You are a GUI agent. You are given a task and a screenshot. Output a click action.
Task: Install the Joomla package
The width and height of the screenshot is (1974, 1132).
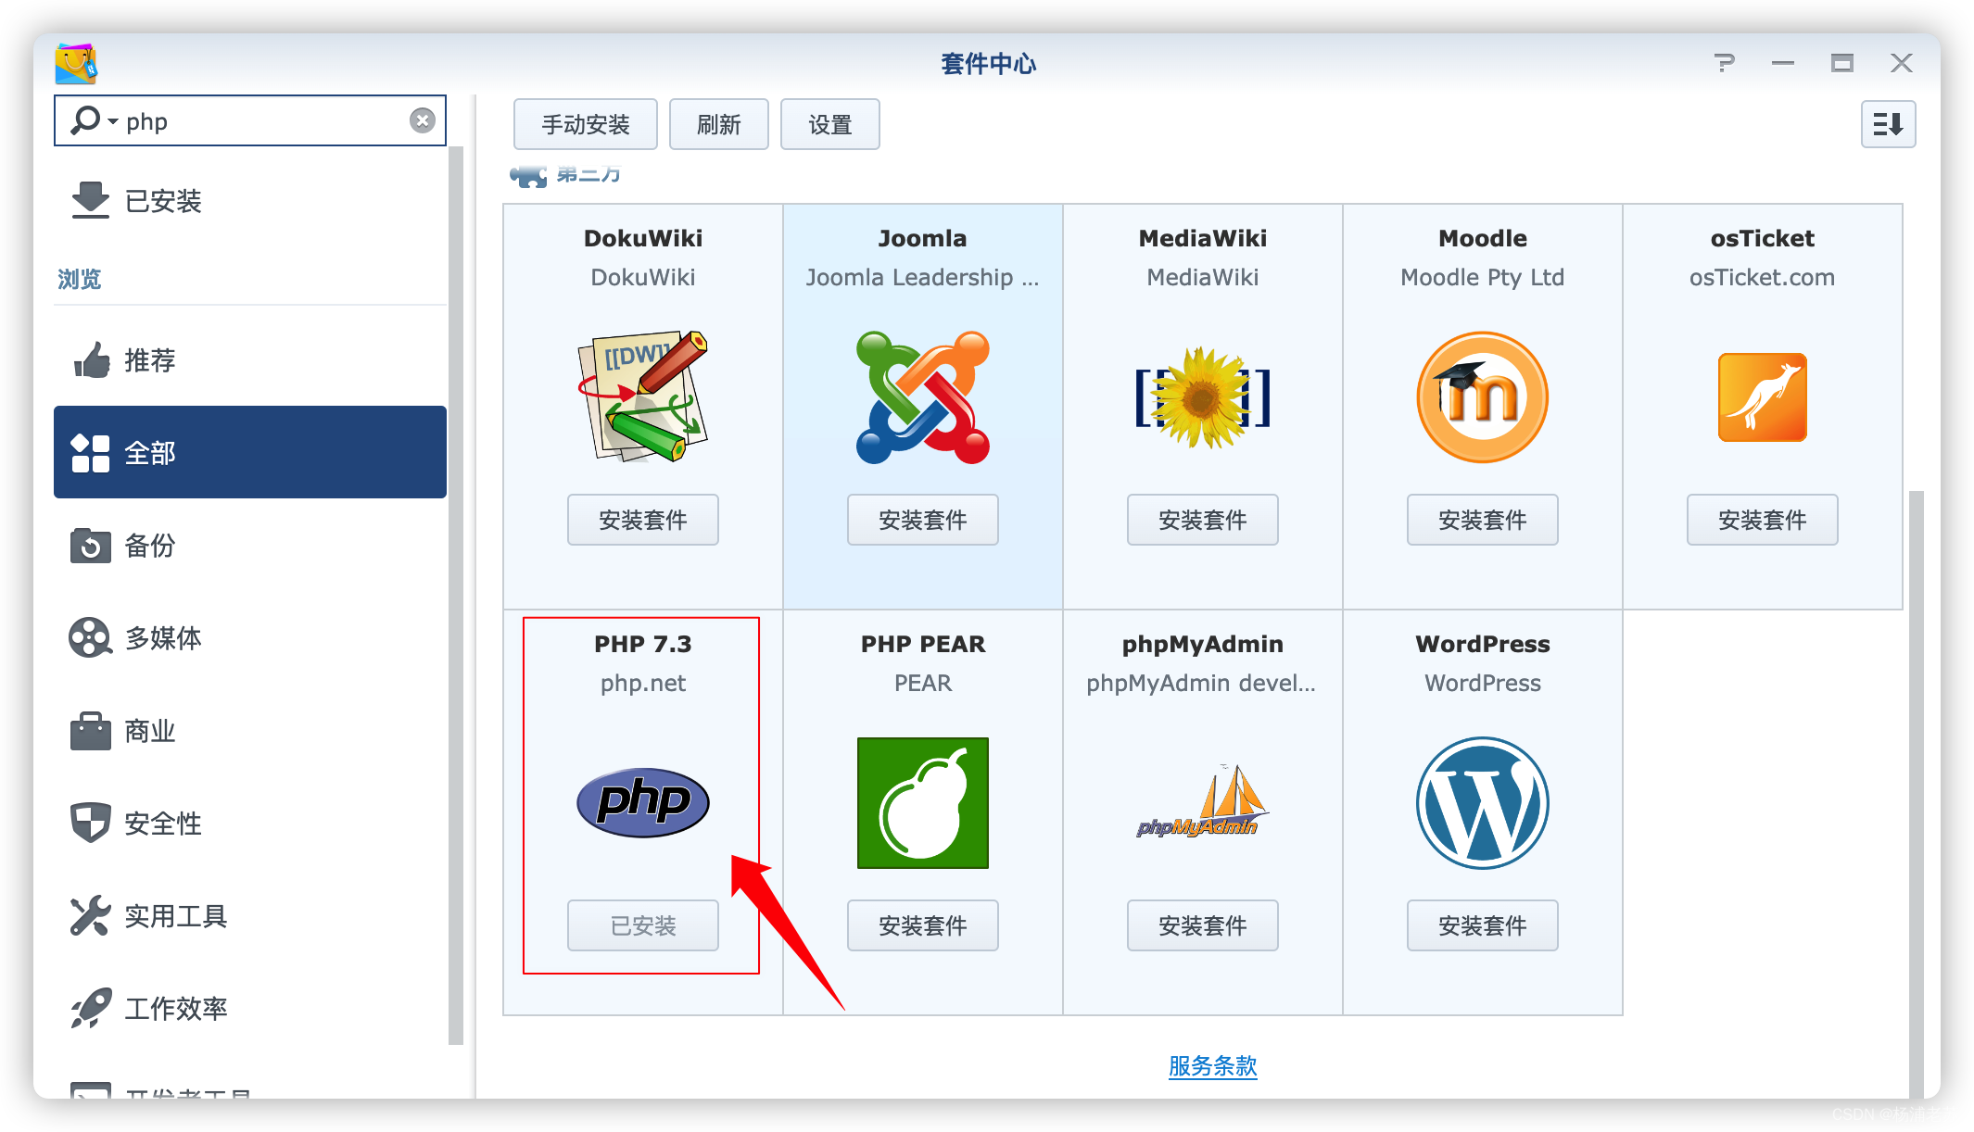pyautogui.click(x=923, y=520)
